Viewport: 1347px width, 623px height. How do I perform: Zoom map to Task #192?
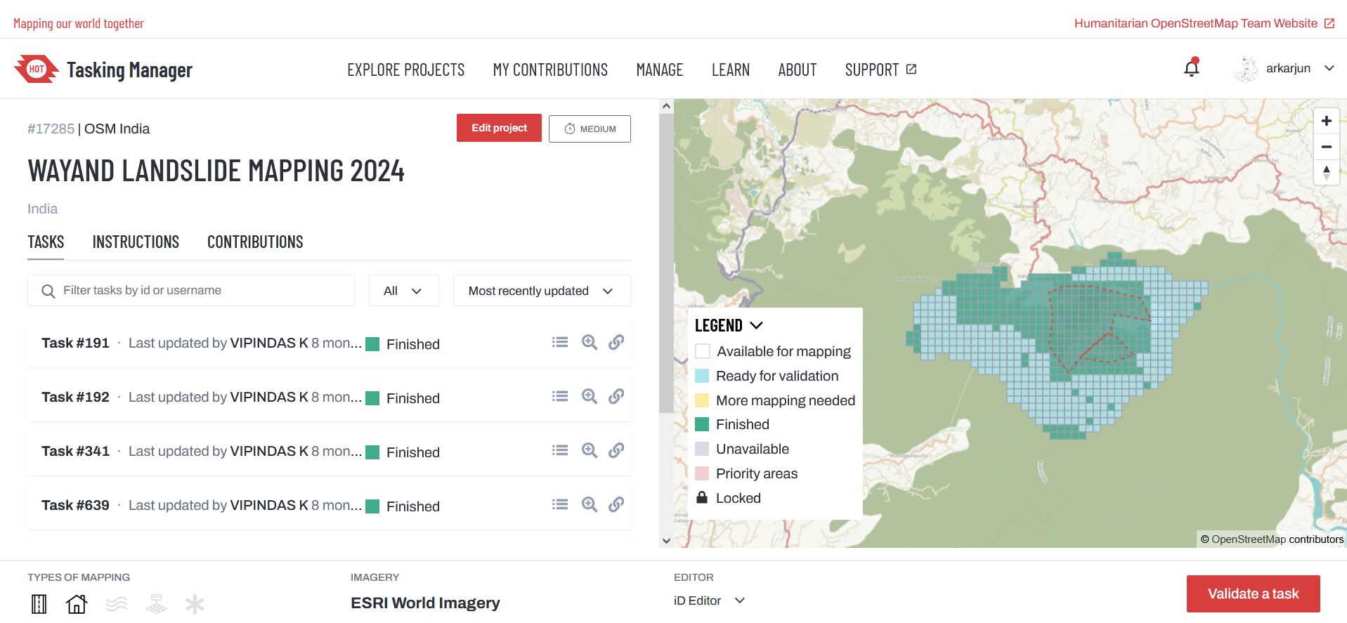[590, 396]
